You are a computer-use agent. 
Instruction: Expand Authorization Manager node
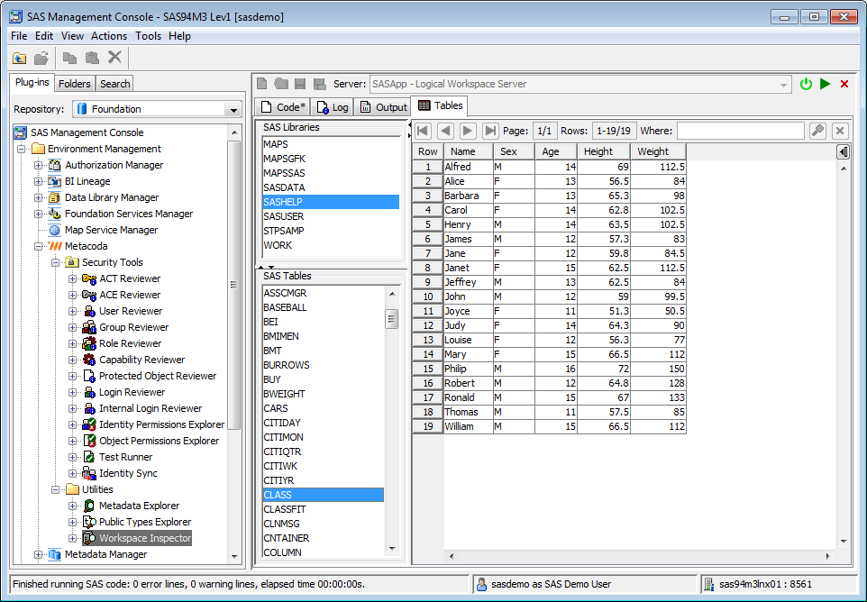pyautogui.click(x=38, y=165)
